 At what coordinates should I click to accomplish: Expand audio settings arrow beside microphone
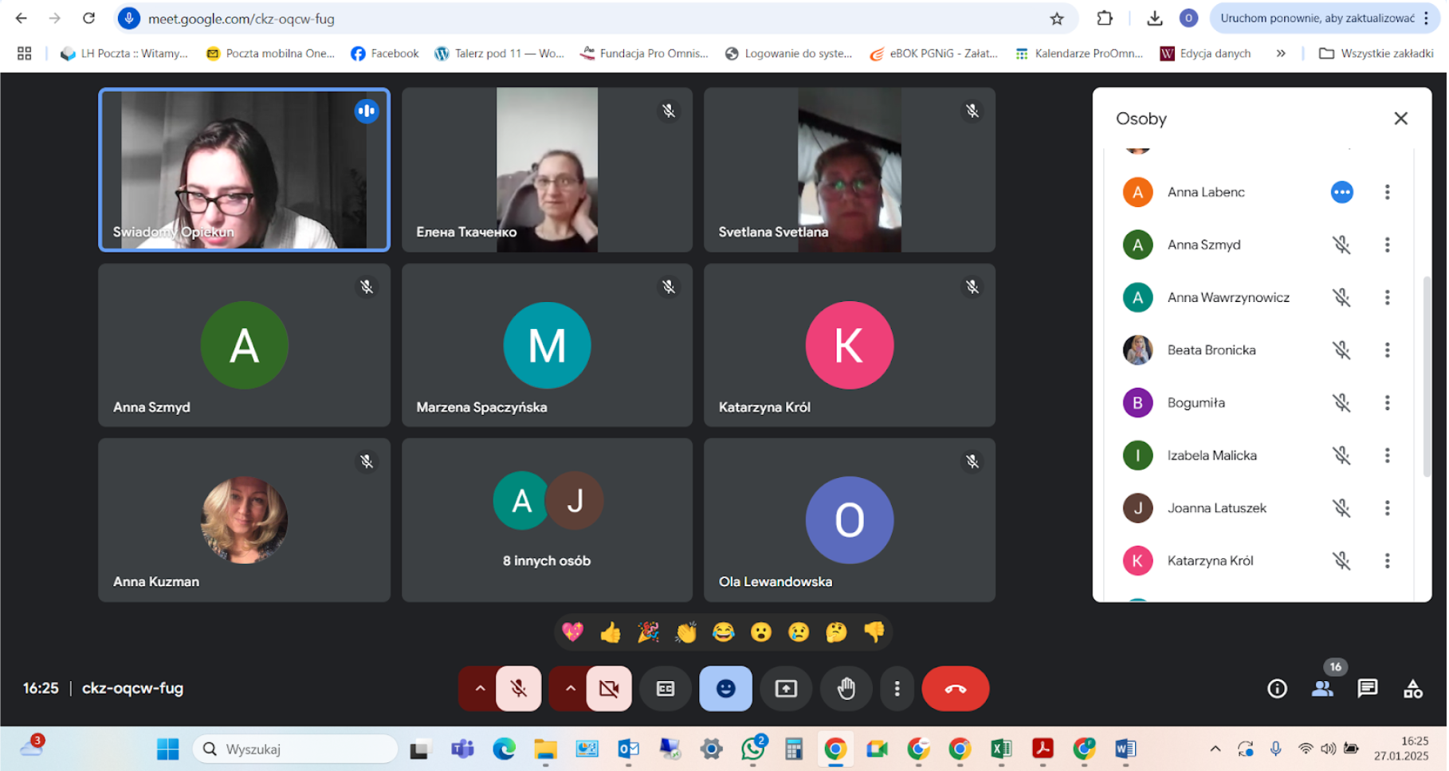pos(480,688)
